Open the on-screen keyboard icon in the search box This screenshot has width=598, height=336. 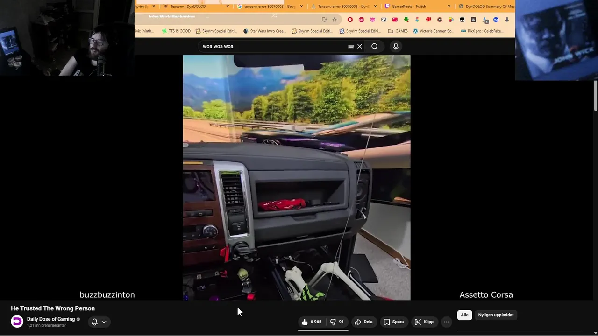[351, 46]
